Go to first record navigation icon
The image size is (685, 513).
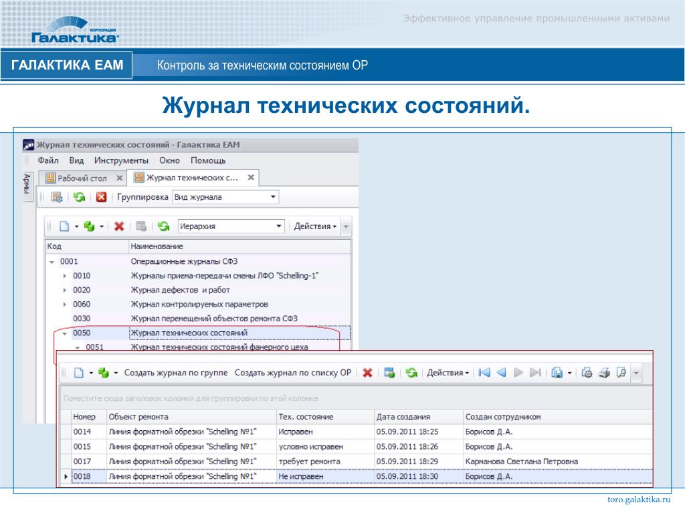[484, 373]
